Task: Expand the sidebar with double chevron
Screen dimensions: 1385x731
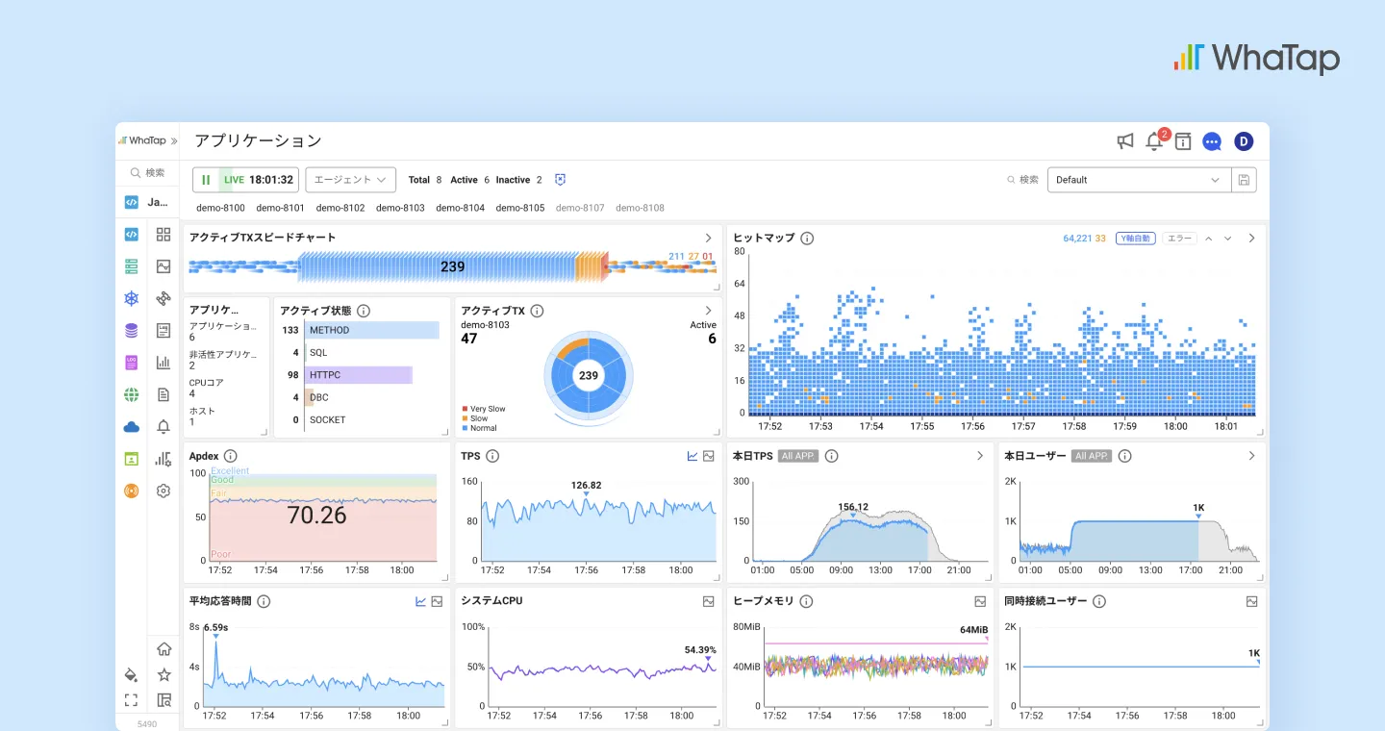Action: [x=174, y=140]
